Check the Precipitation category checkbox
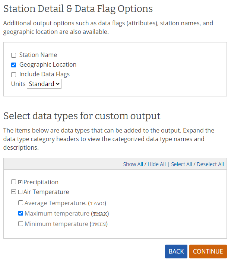Screen dimensions: 231x261 pyautogui.click(x=13, y=182)
